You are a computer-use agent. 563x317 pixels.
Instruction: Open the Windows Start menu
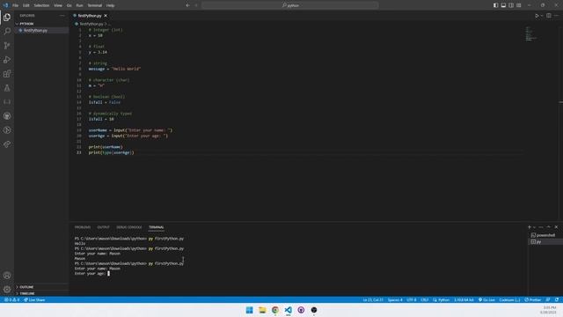tap(249, 310)
